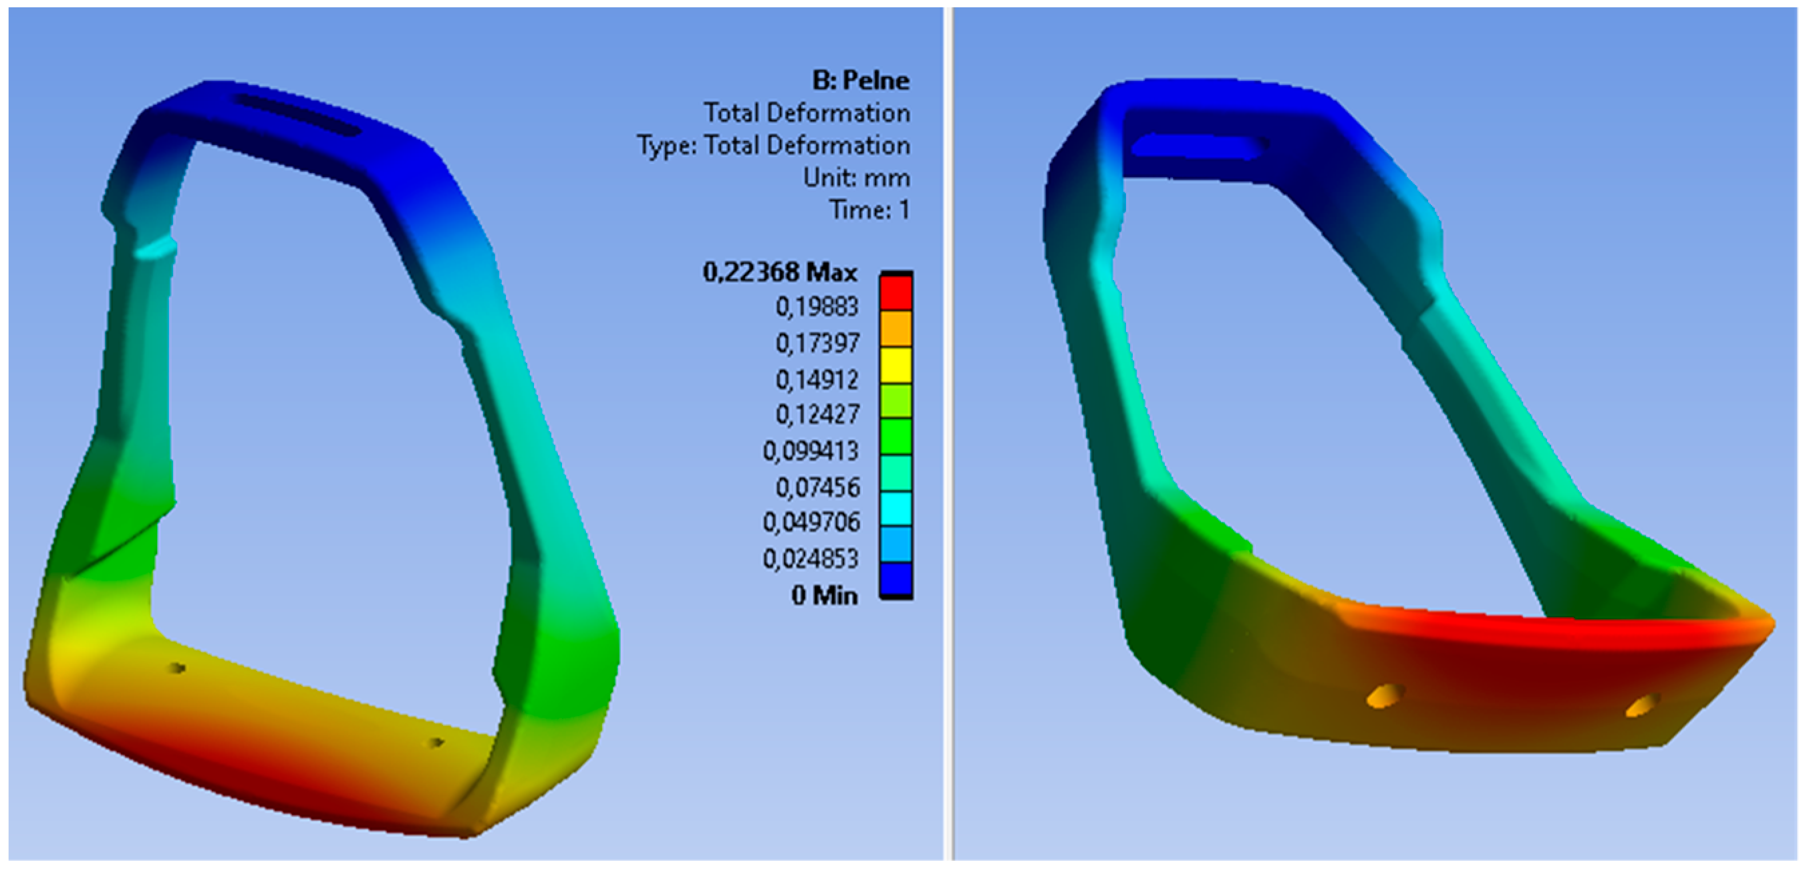1803x871 pixels.
Task: Click the 0,099413 legend value
Action: coord(811,451)
